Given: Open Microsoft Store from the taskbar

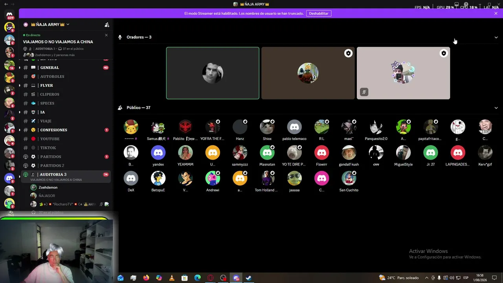Looking at the screenshot, I should coord(185,278).
